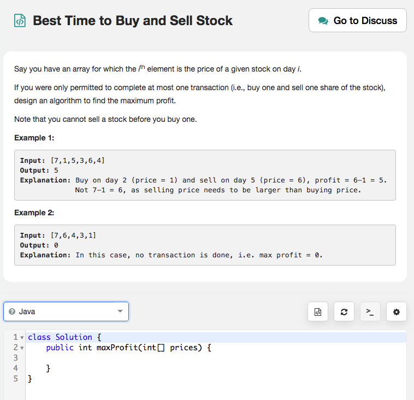Click the language selector's dropdown arrow

120,311
